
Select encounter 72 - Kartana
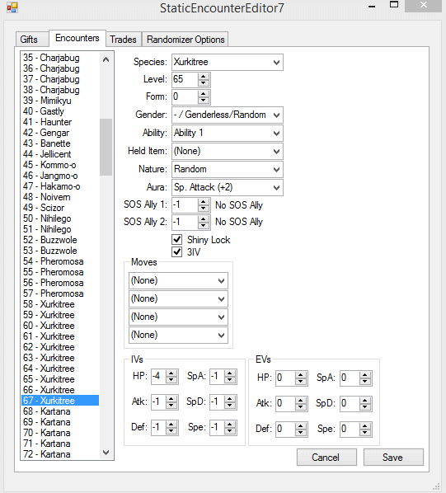tap(60, 454)
